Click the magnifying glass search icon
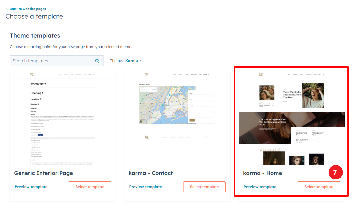Image resolution: width=360 pixels, height=209 pixels. tap(97, 61)
